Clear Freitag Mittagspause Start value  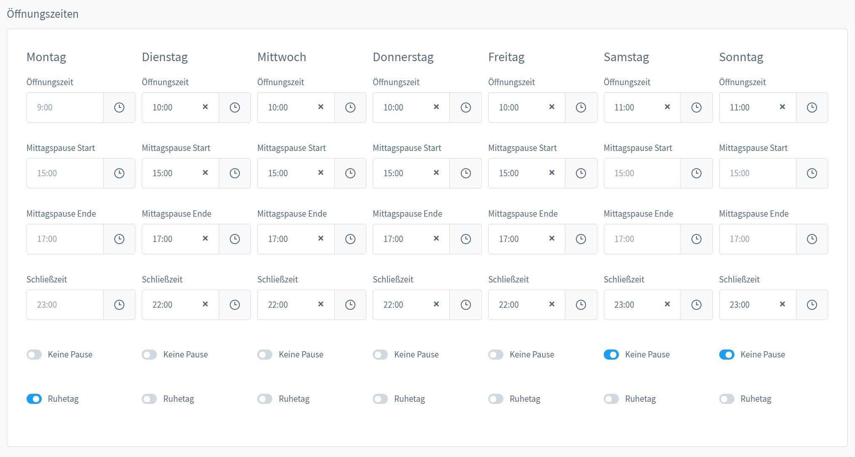coord(552,173)
